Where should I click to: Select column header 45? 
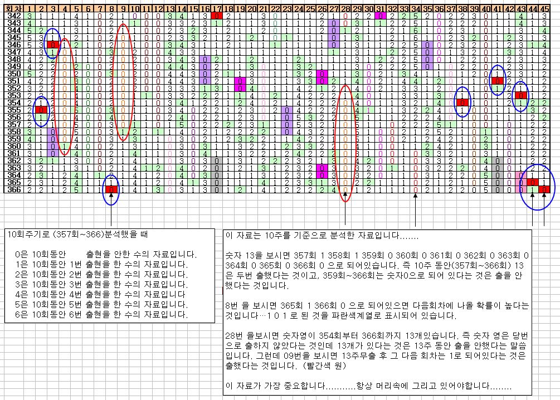[x=544, y=8]
